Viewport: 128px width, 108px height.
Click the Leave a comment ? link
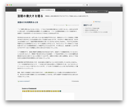click(x=25, y=81)
